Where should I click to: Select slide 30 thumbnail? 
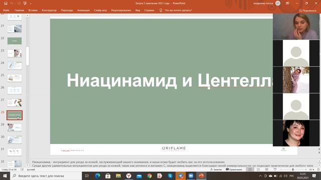pos(15,140)
